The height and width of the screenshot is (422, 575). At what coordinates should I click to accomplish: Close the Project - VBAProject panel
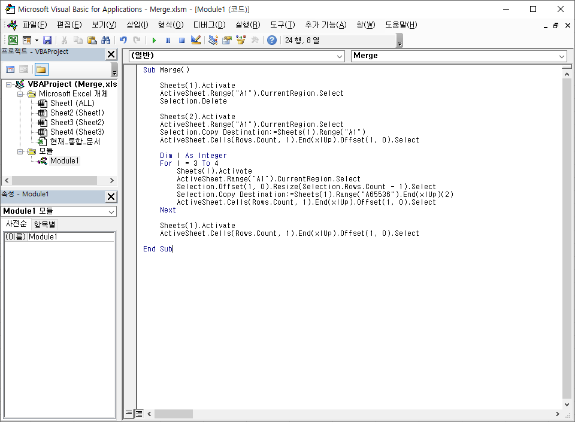click(x=111, y=54)
